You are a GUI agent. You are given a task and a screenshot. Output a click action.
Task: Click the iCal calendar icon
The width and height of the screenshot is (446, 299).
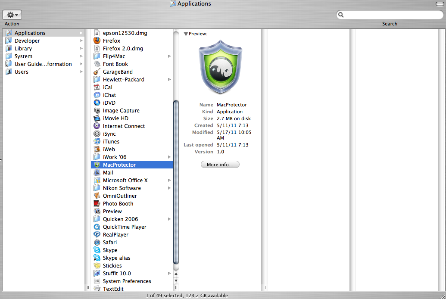tap(97, 87)
